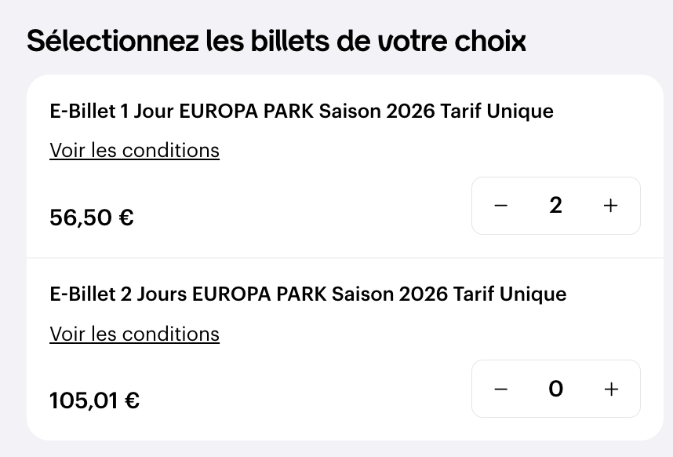
Task: Select the E-Billet 2 Jours EUROPA PARK title
Action: [307, 294]
